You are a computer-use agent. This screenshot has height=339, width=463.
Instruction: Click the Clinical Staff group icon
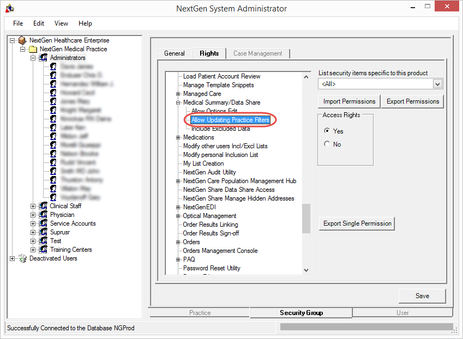[x=43, y=206]
